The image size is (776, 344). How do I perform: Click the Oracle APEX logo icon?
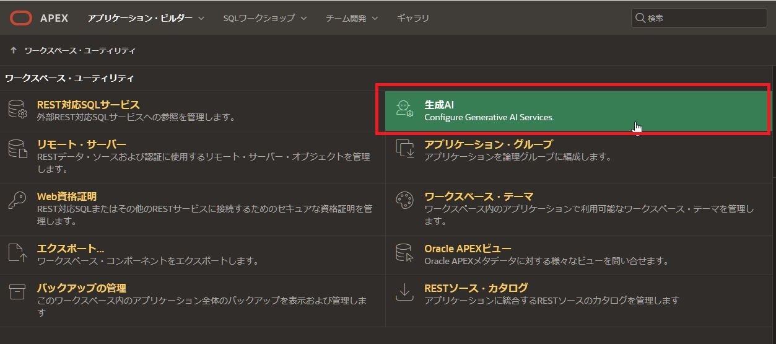click(20, 18)
